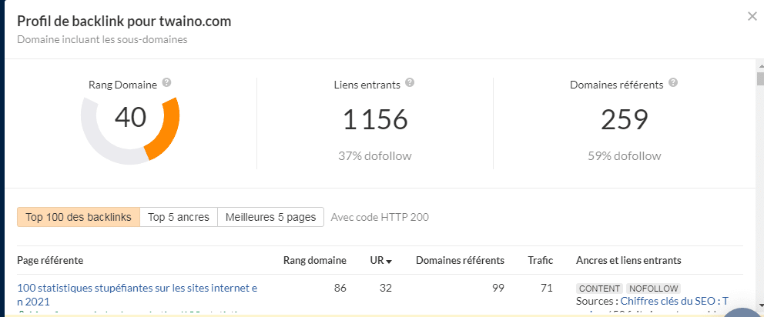
Task: Click 37% dofollow text
Action: tap(375, 156)
